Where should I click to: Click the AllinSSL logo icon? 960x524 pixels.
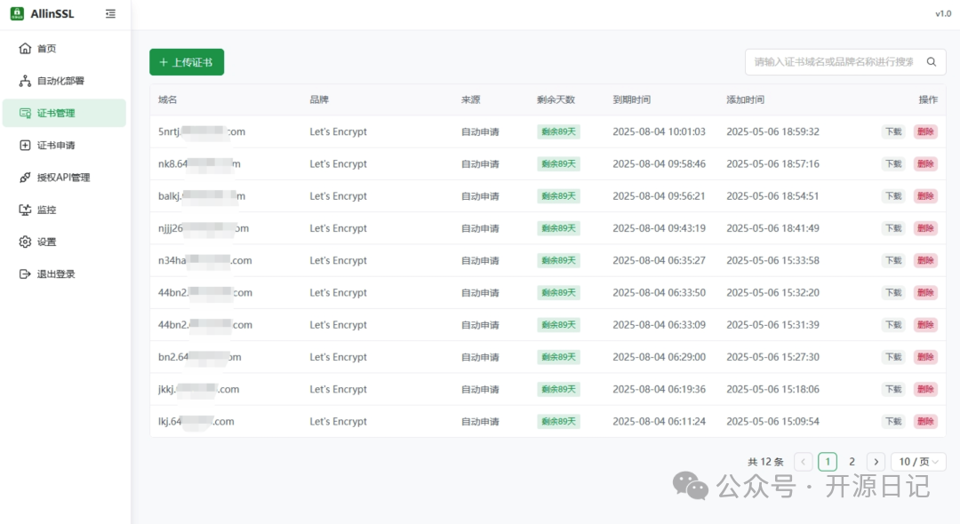click(x=17, y=13)
